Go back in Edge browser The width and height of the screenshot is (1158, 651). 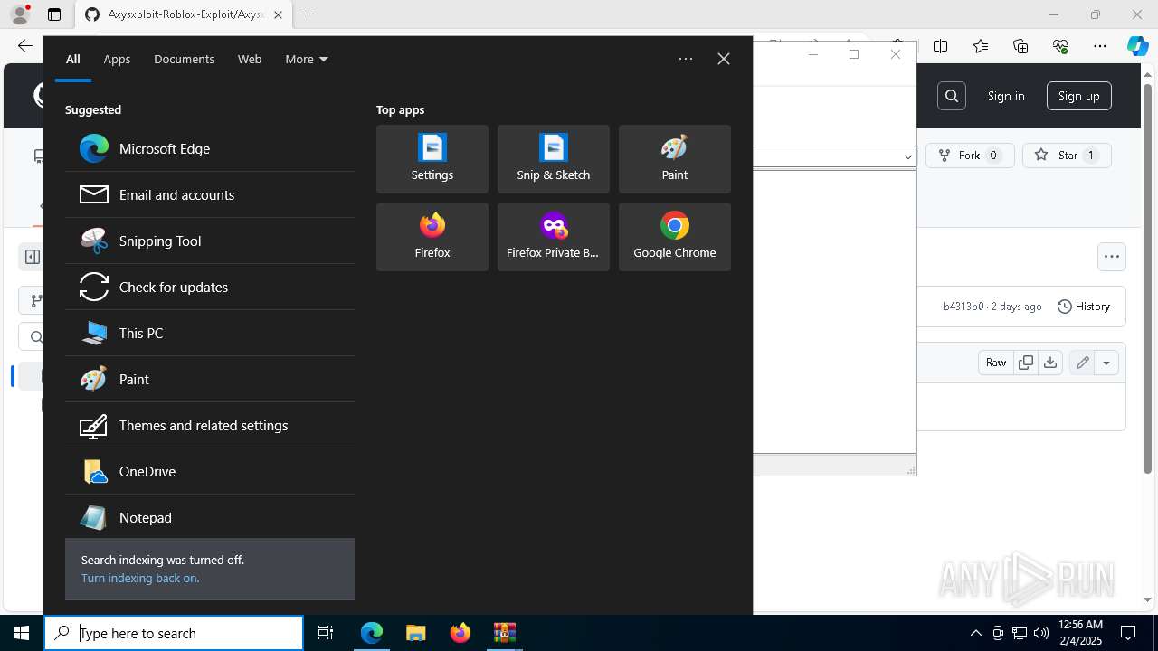tap(24, 46)
